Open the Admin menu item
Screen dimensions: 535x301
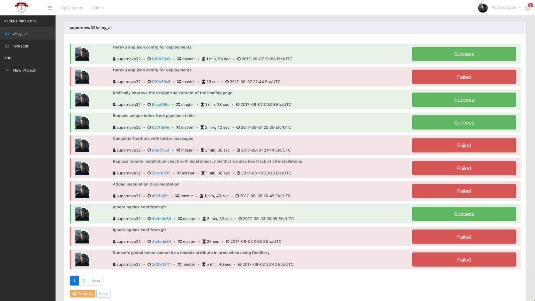pyautogui.click(x=98, y=8)
